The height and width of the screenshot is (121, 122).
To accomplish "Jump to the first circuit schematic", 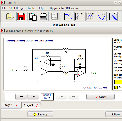I will [21, 97].
